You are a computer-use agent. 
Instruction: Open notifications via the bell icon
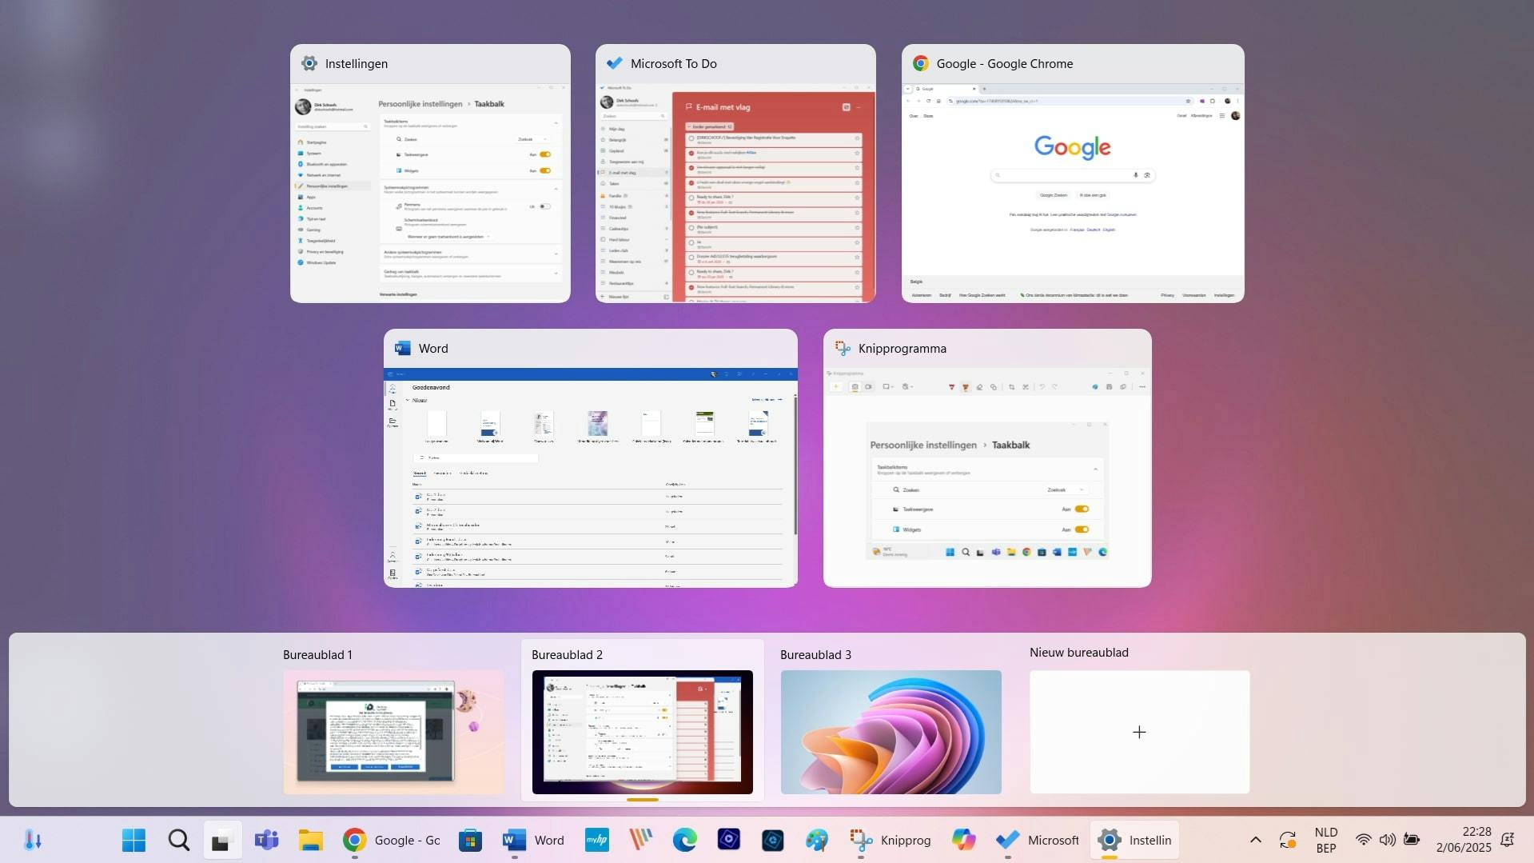click(1508, 841)
